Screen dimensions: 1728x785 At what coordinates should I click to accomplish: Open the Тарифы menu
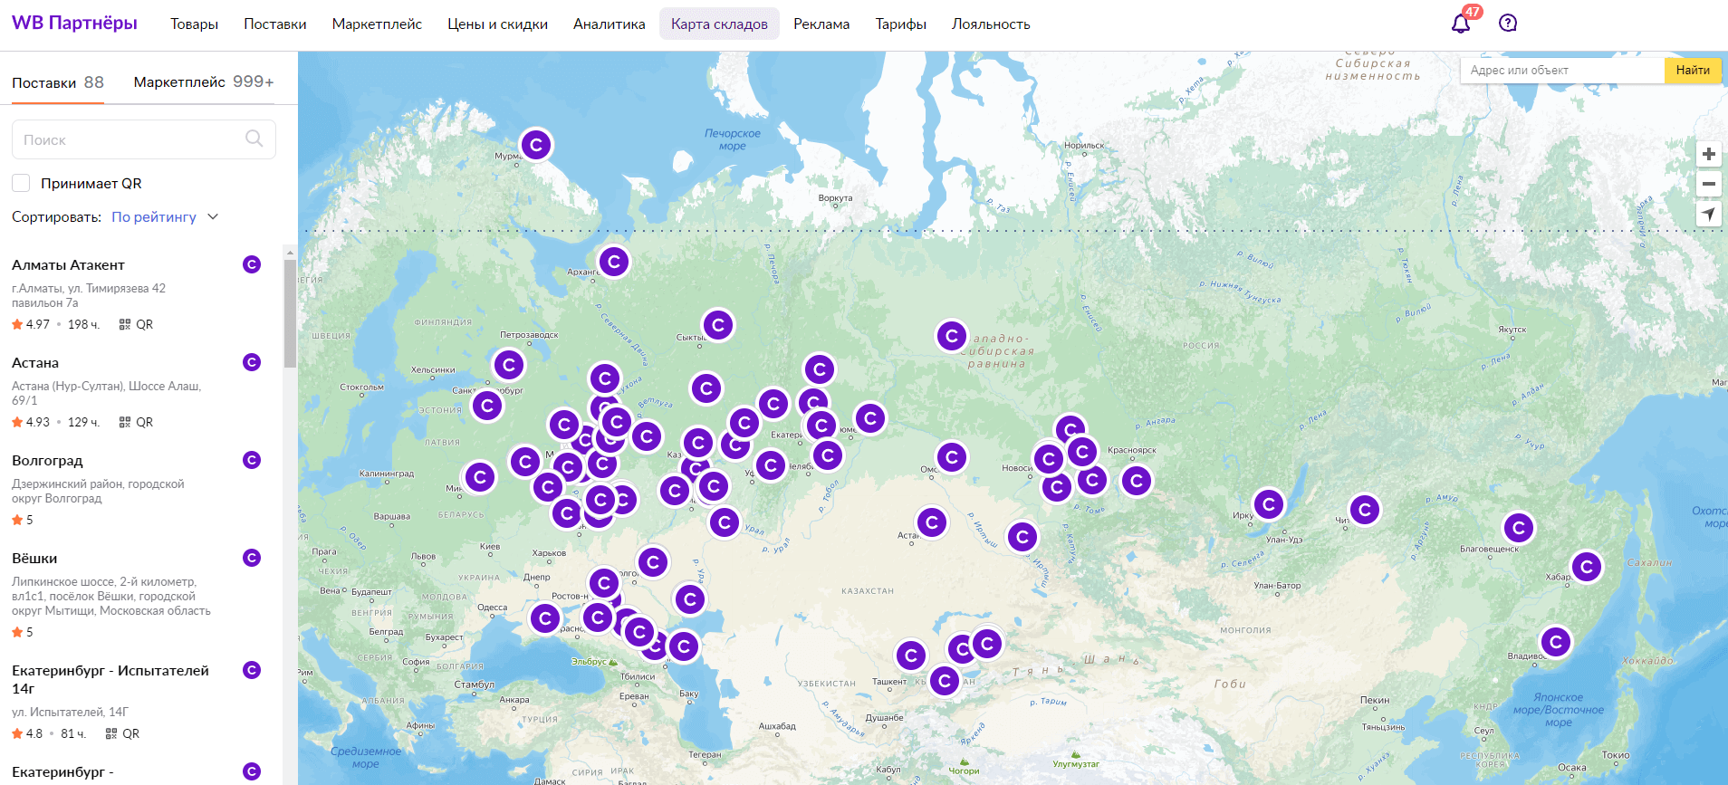point(900,24)
